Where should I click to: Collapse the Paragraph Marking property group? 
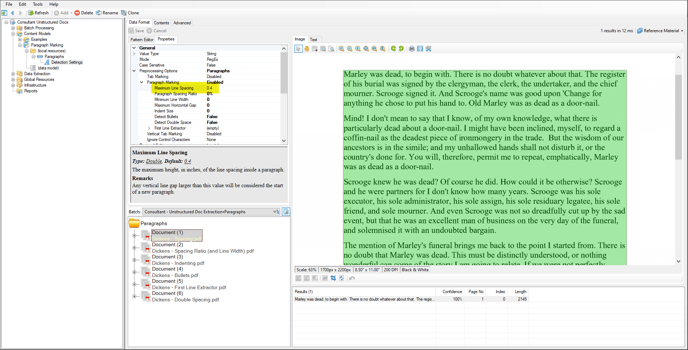coord(142,82)
